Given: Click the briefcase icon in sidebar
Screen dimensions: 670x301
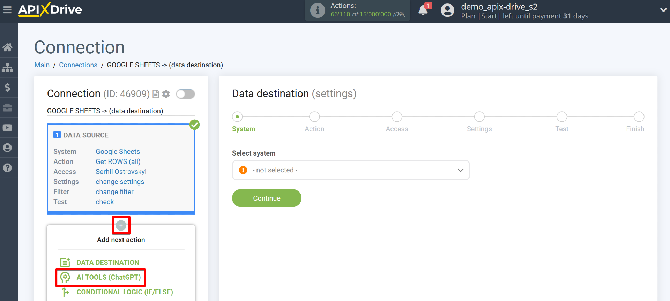Looking at the screenshot, I should [7, 107].
